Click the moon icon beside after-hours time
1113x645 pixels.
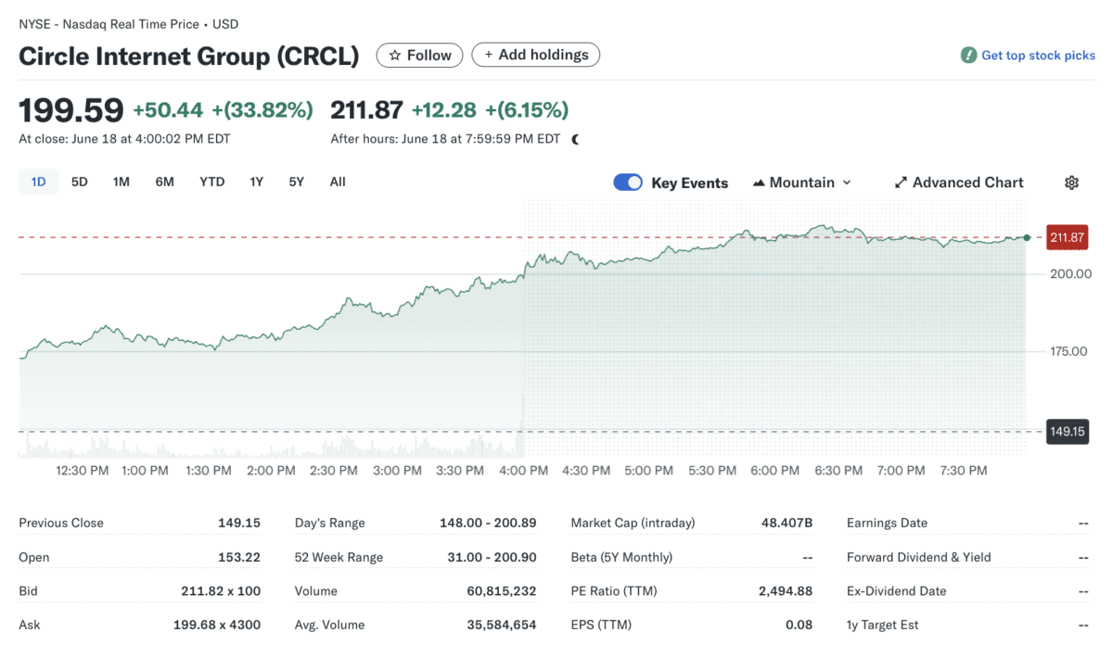click(575, 139)
